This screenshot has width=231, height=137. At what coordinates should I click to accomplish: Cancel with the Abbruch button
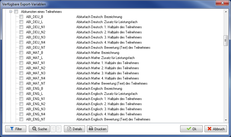coord(216,129)
